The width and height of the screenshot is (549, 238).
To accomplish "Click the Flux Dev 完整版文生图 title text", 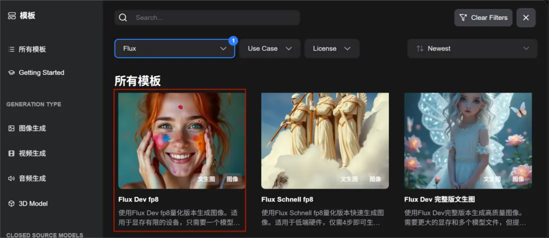I will [439, 200].
